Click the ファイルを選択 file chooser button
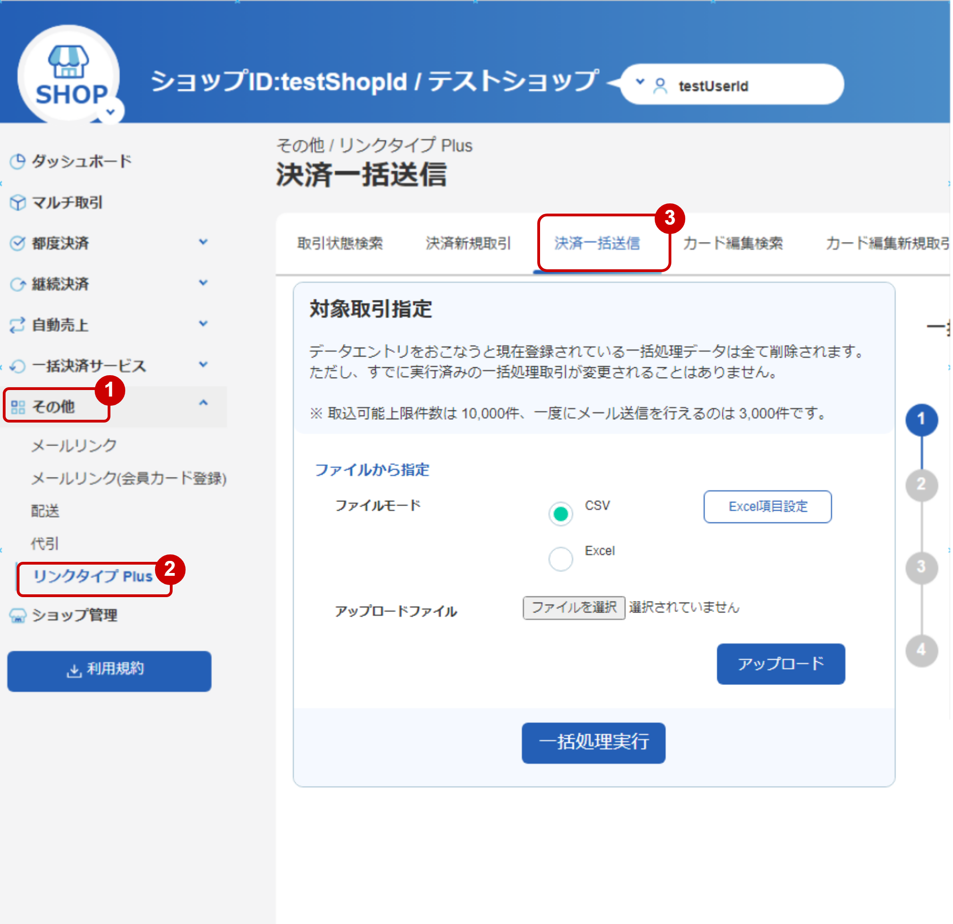 (x=574, y=608)
